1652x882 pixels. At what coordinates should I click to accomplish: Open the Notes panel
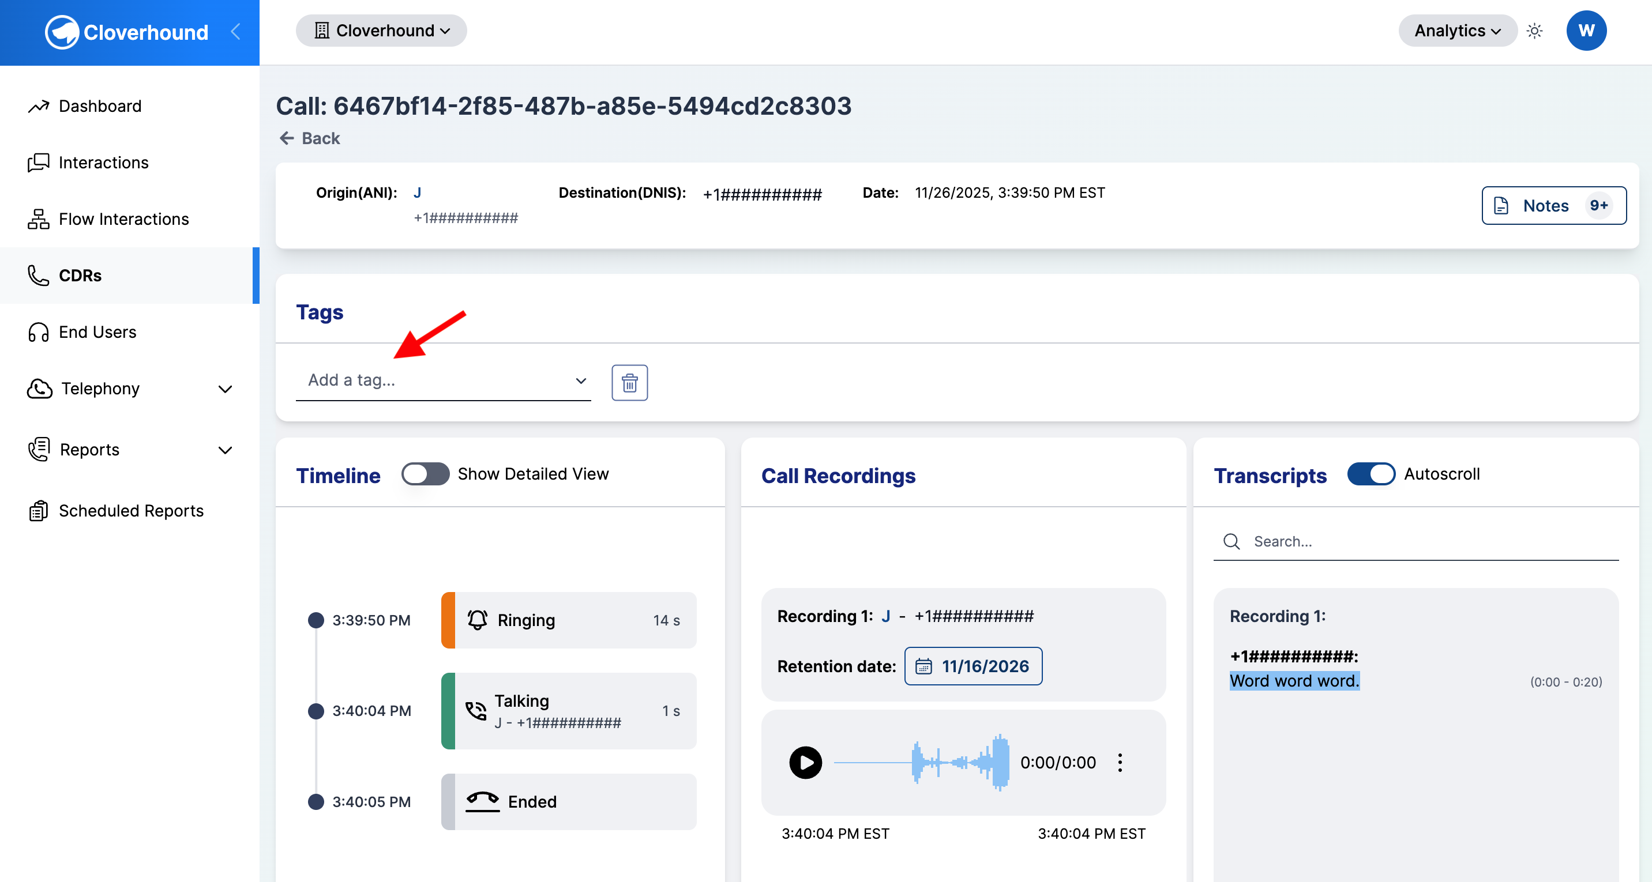(1553, 205)
